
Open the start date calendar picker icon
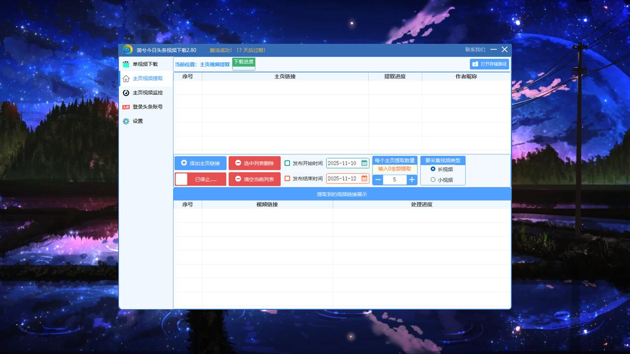[364, 163]
